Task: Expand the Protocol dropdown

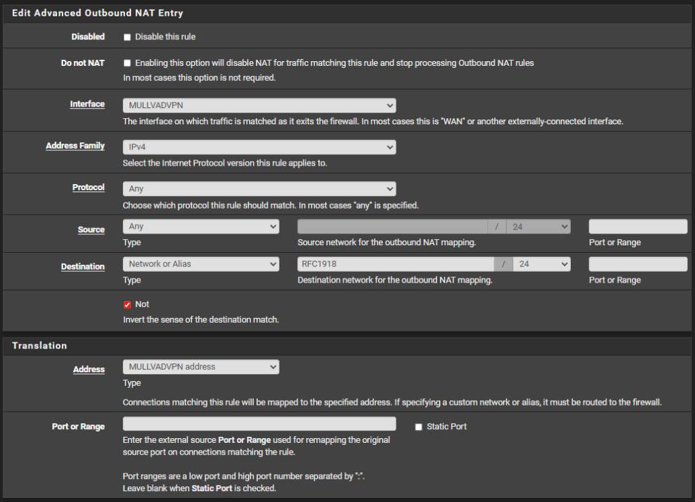Action: click(259, 189)
